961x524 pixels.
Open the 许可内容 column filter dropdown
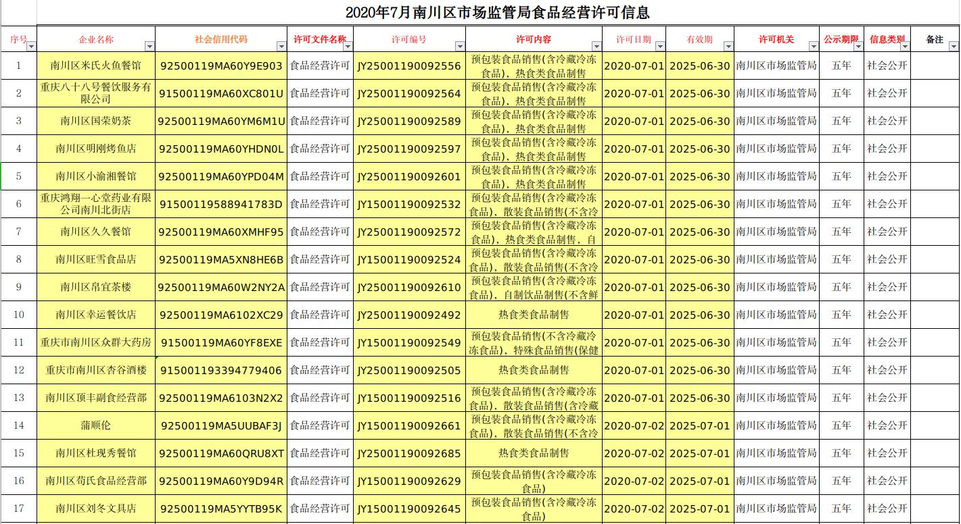click(x=596, y=47)
